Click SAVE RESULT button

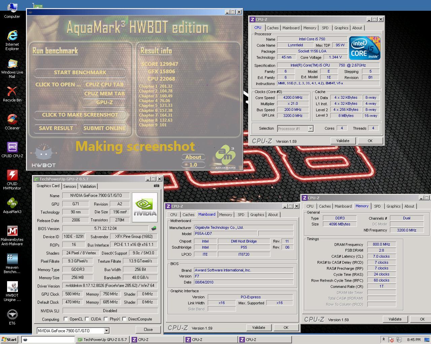click(56, 128)
